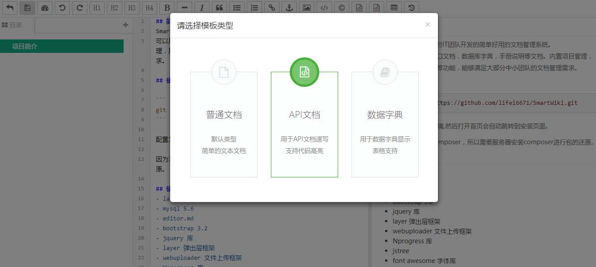The image size is (596, 267).
Task: Select 项目简介 in the directory tree
Action: coord(62,46)
